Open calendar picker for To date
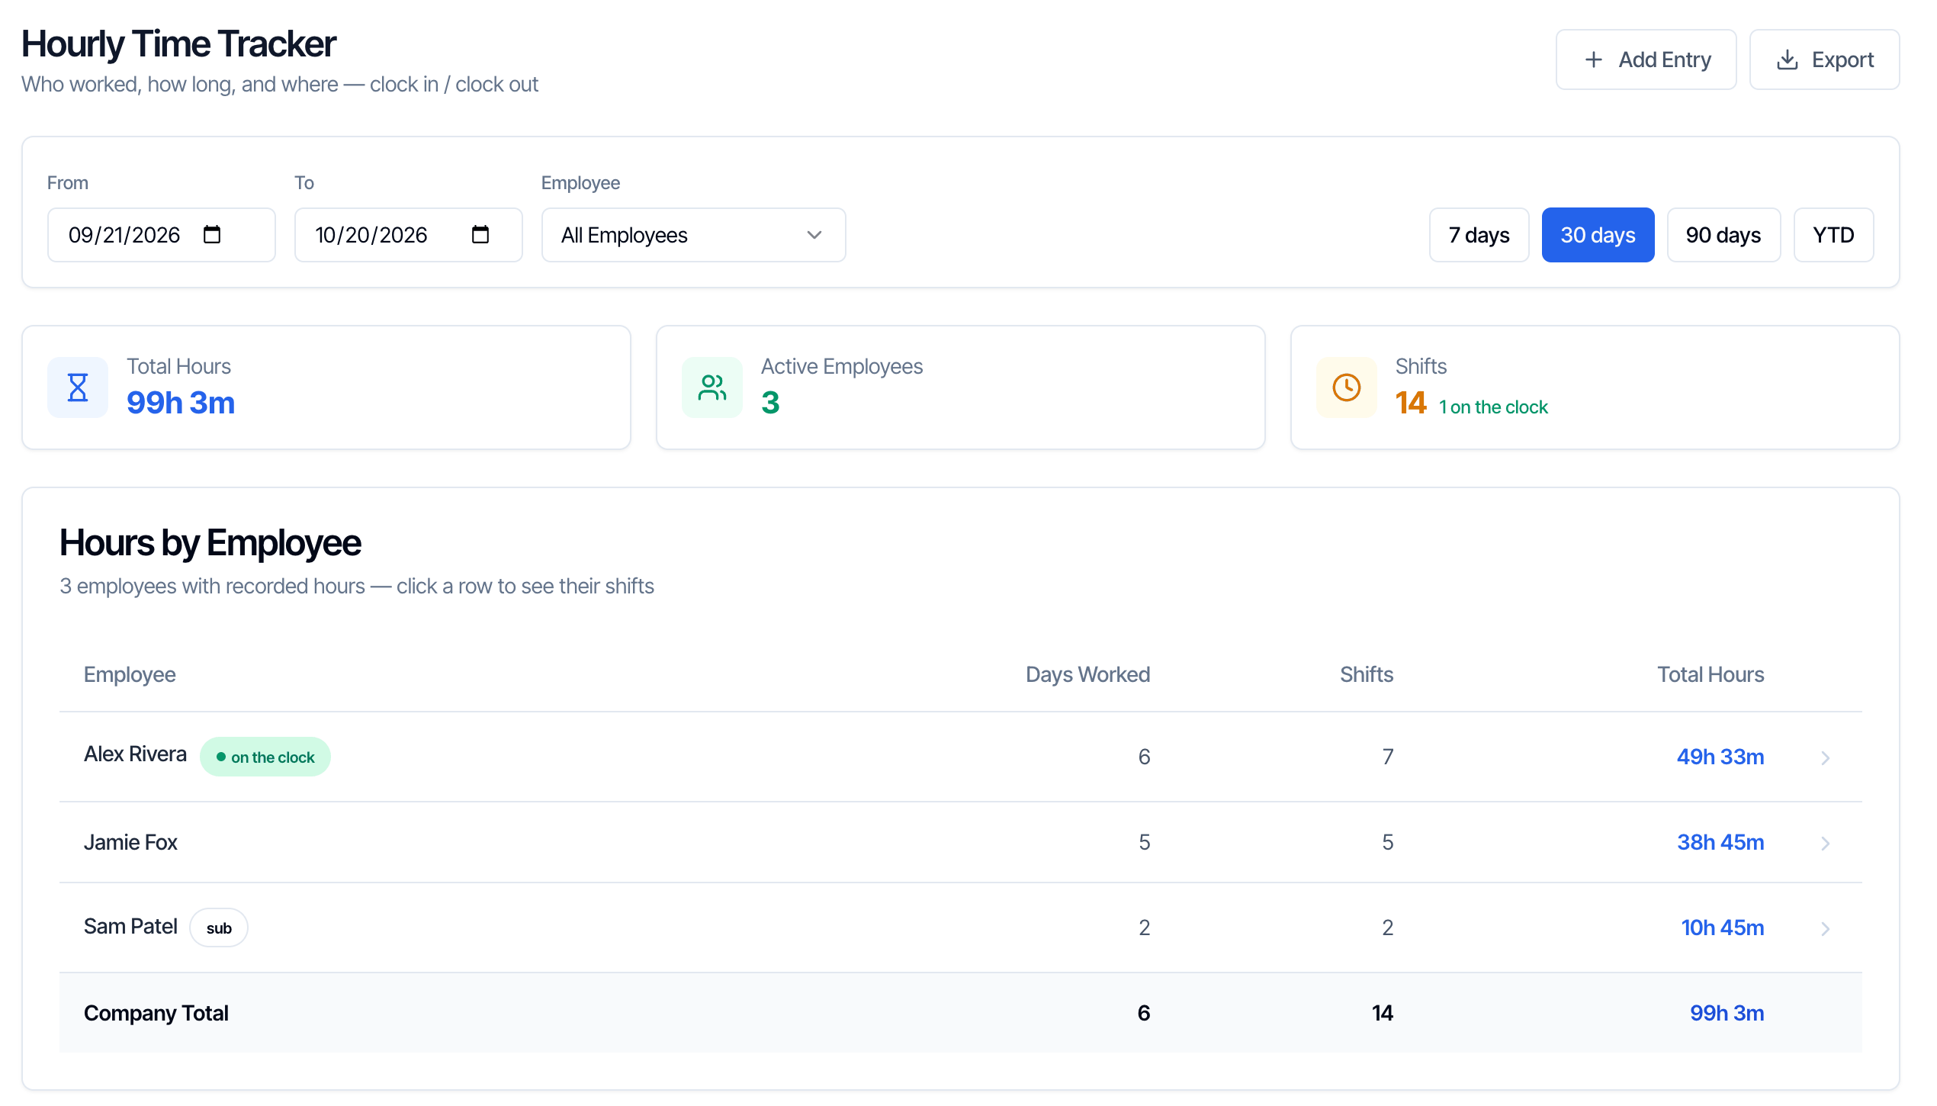1937x1106 pixels. [x=480, y=234]
